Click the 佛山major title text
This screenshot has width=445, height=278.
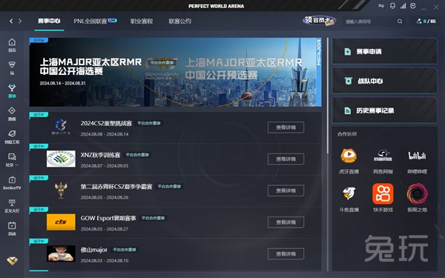pos(94,250)
